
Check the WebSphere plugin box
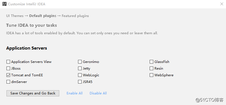coord(151,75)
